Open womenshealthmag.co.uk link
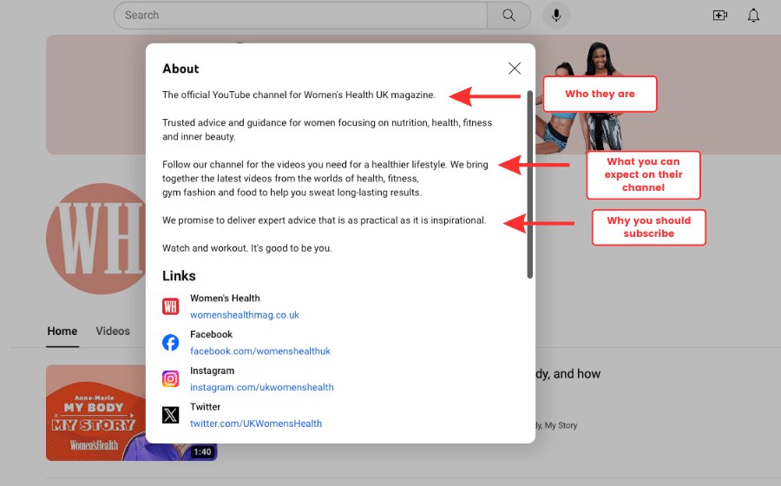This screenshot has height=486, width=781. pyautogui.click(x=245, y=315)
